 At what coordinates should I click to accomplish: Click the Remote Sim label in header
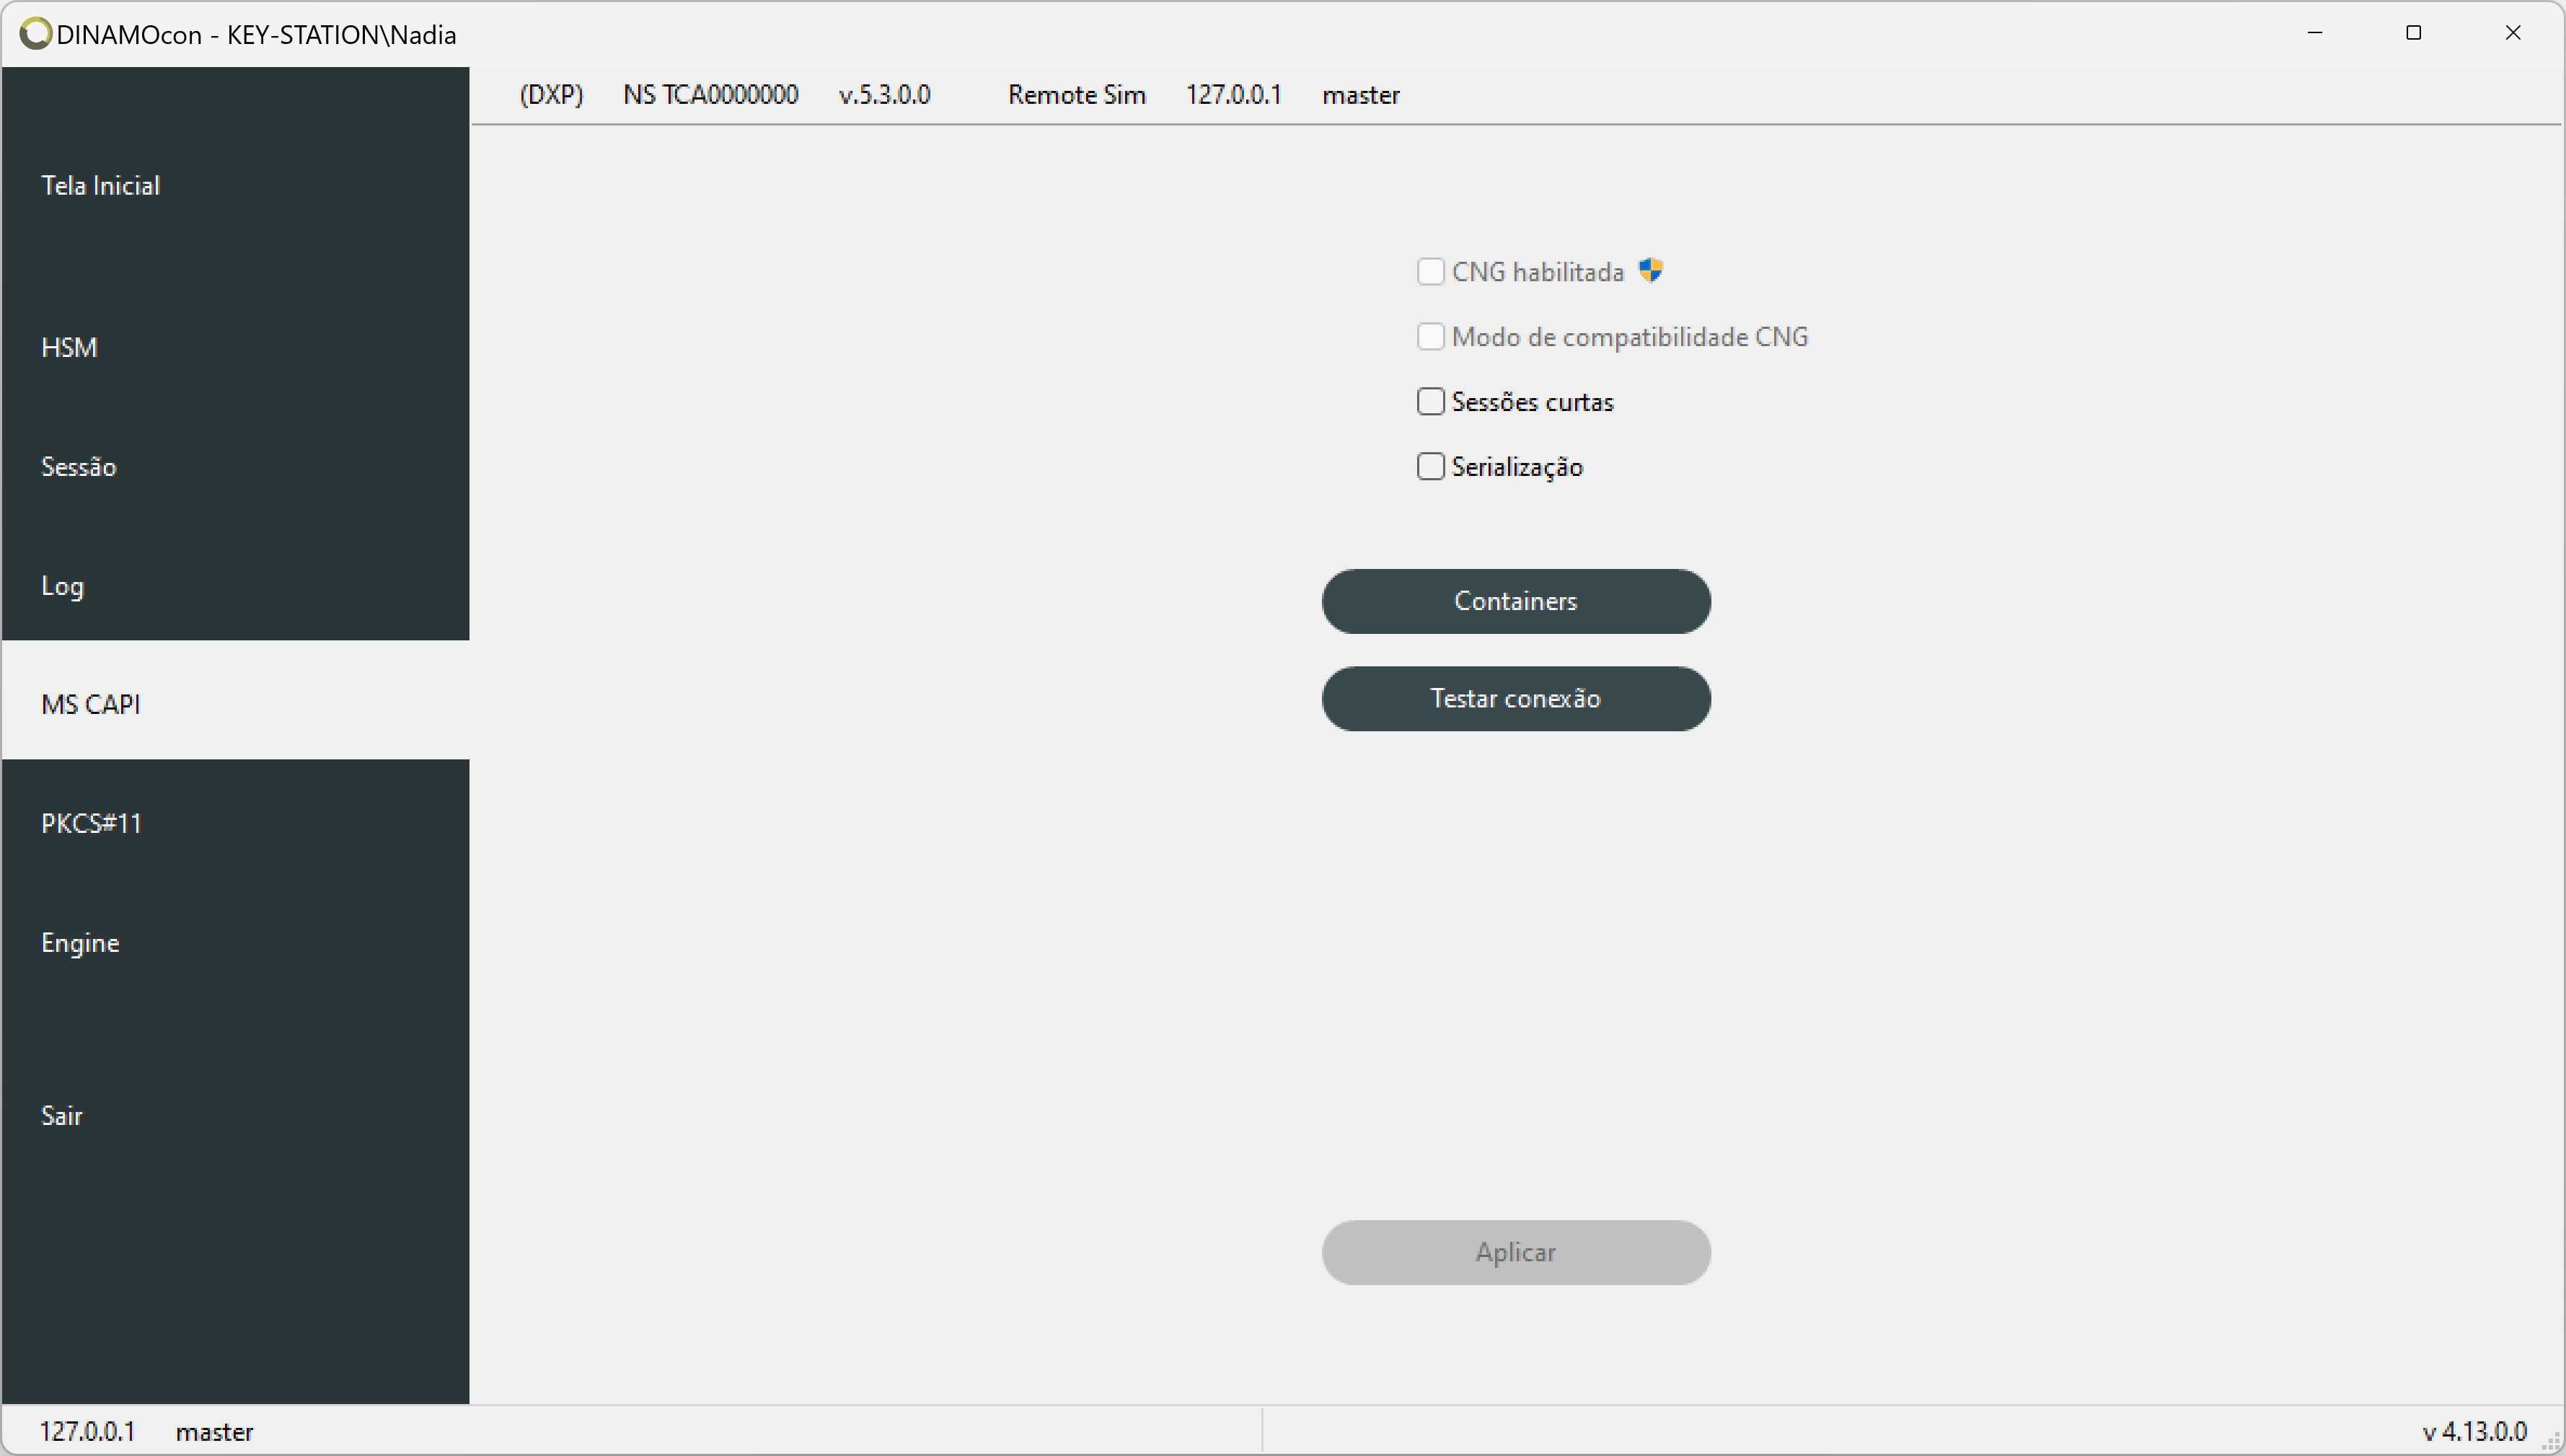point(1077,95)
